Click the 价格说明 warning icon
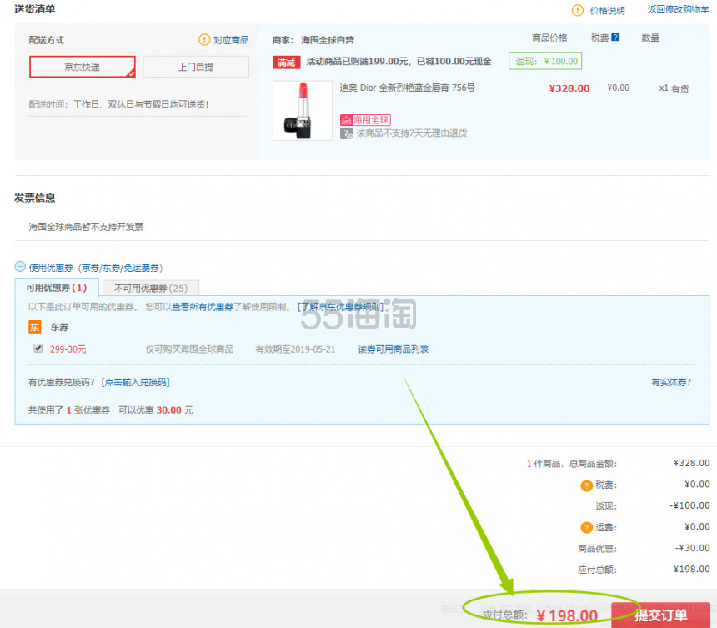717x628 pixels. coord(578,10)
